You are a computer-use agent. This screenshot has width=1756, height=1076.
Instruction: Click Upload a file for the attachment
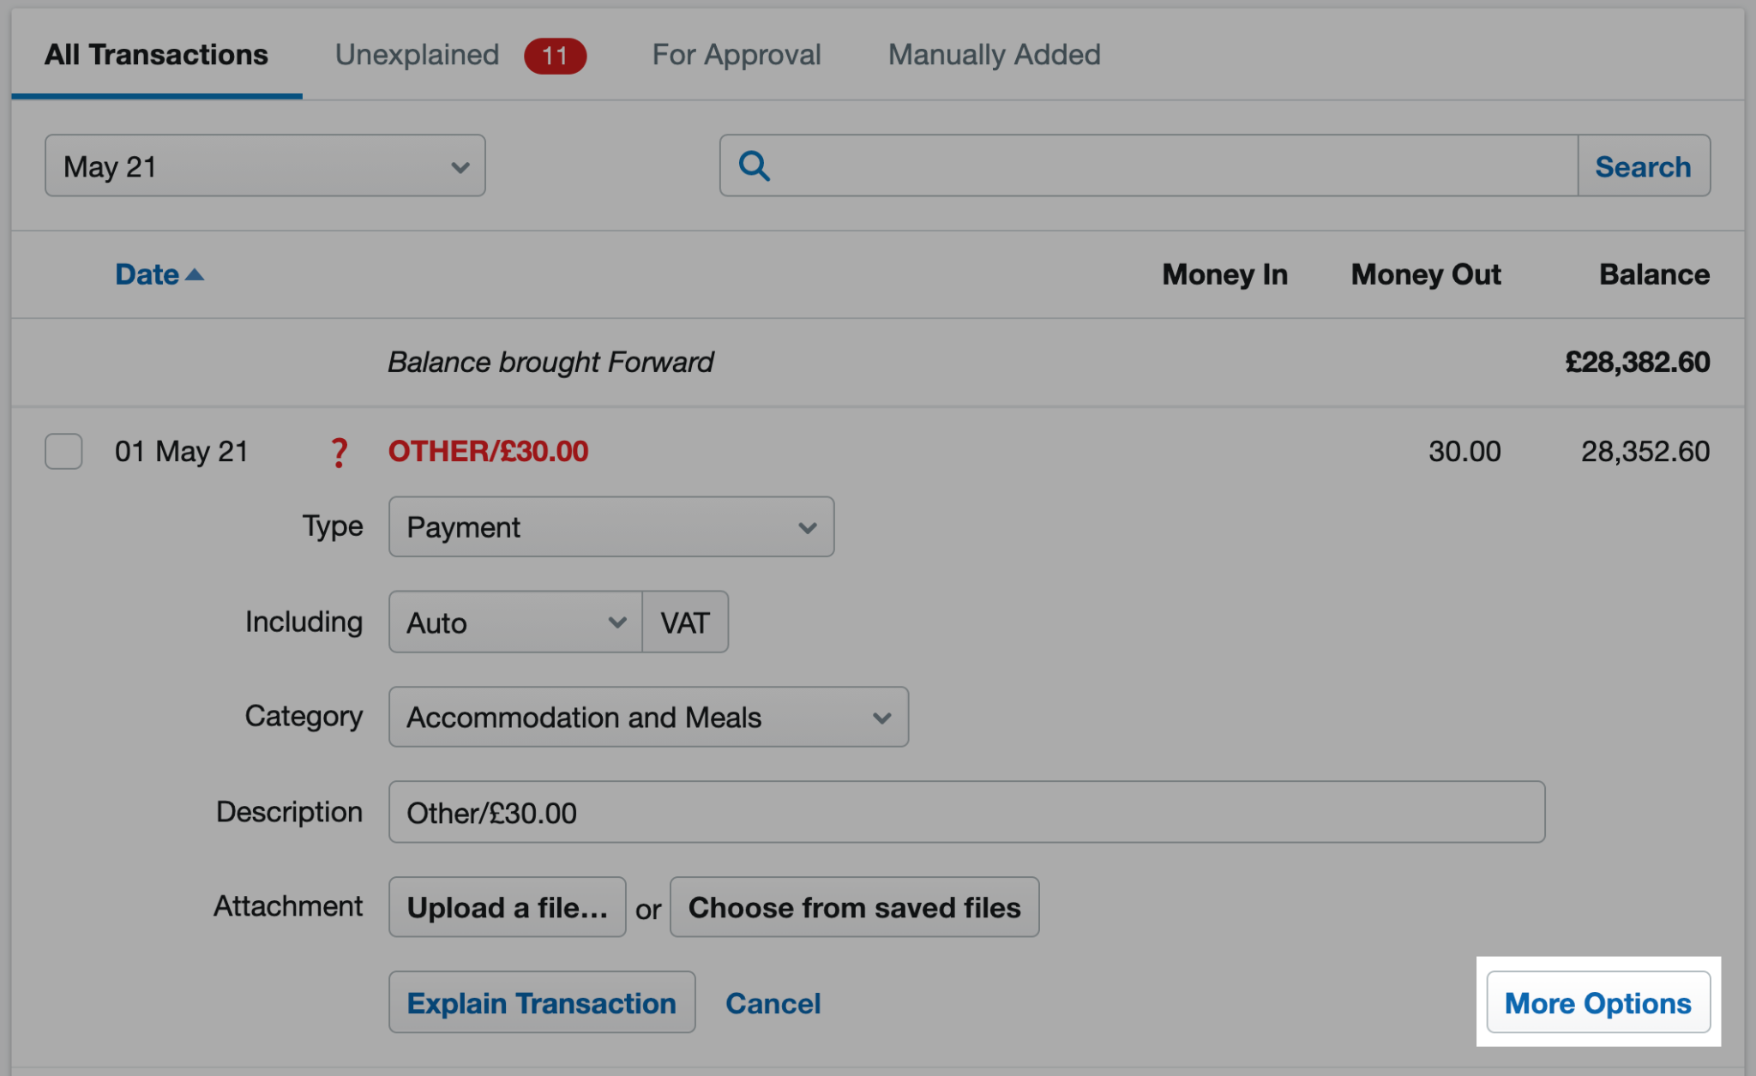tap(507, 907)
